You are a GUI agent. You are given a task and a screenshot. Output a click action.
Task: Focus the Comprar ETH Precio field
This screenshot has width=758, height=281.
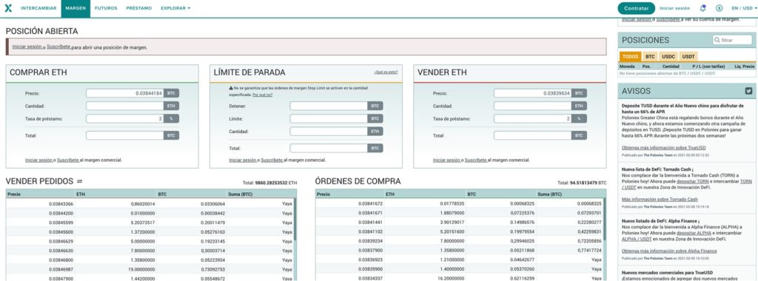coord(124,93)
